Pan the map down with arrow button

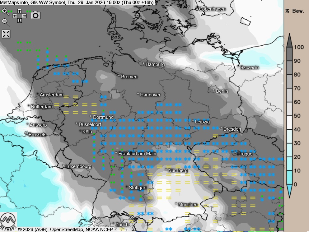(x=20, y=21)
